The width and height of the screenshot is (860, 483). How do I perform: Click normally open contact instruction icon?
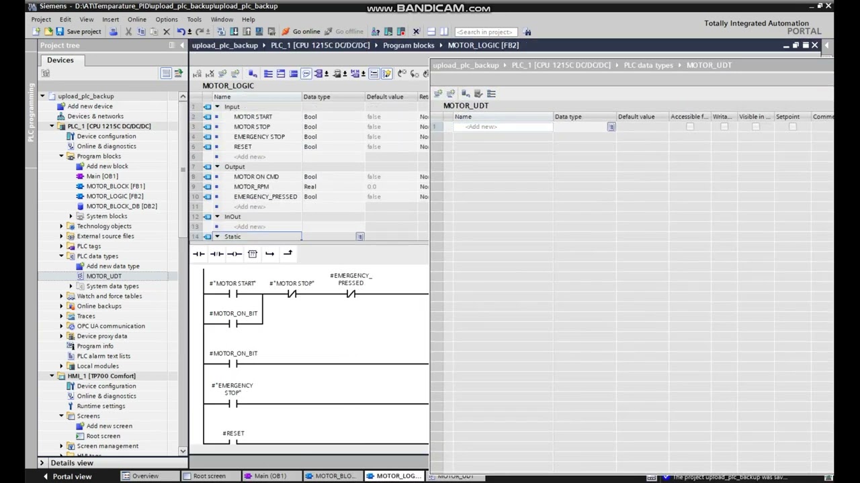click(198, 254)
